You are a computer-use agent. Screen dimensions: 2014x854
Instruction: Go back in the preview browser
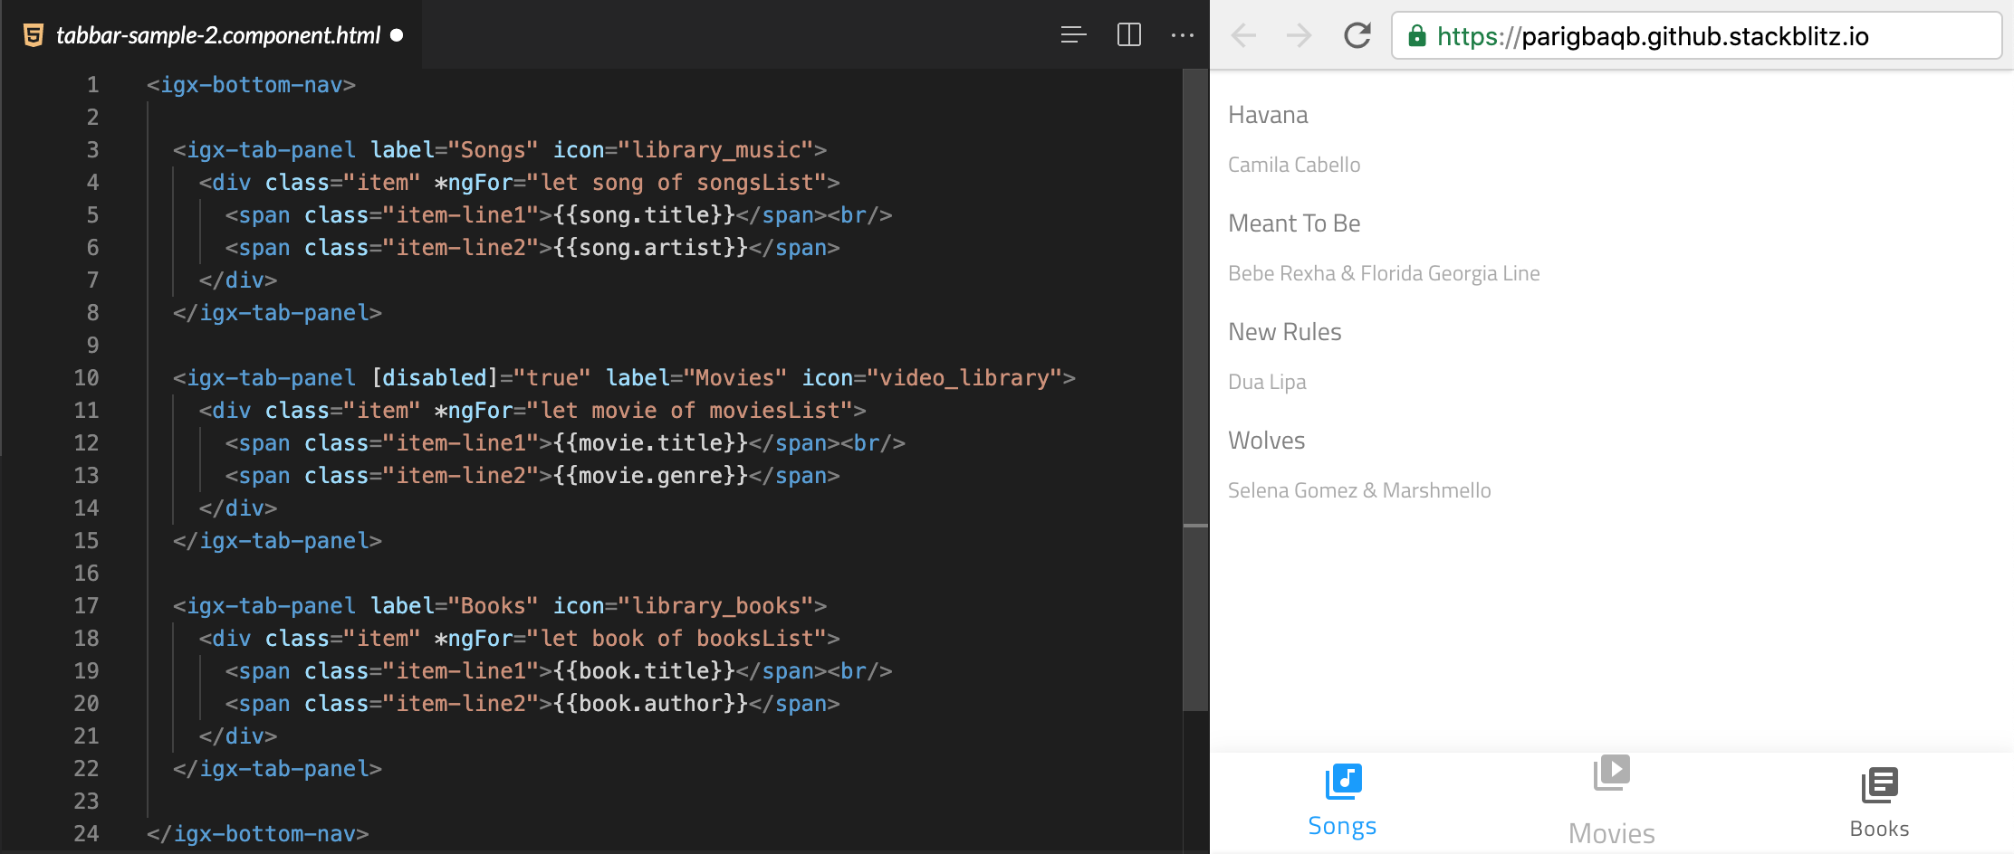point(1244,36)
